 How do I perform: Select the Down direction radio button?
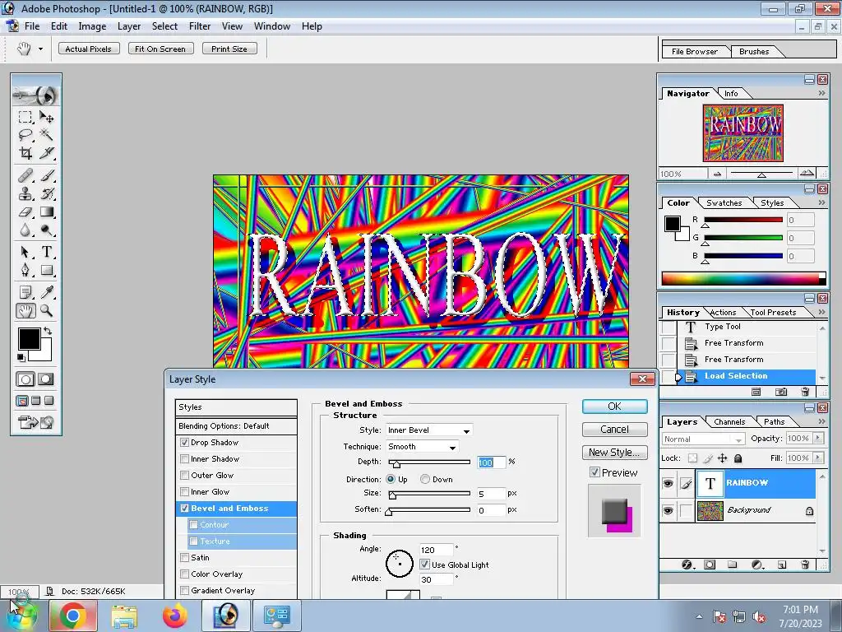(425, 479)
